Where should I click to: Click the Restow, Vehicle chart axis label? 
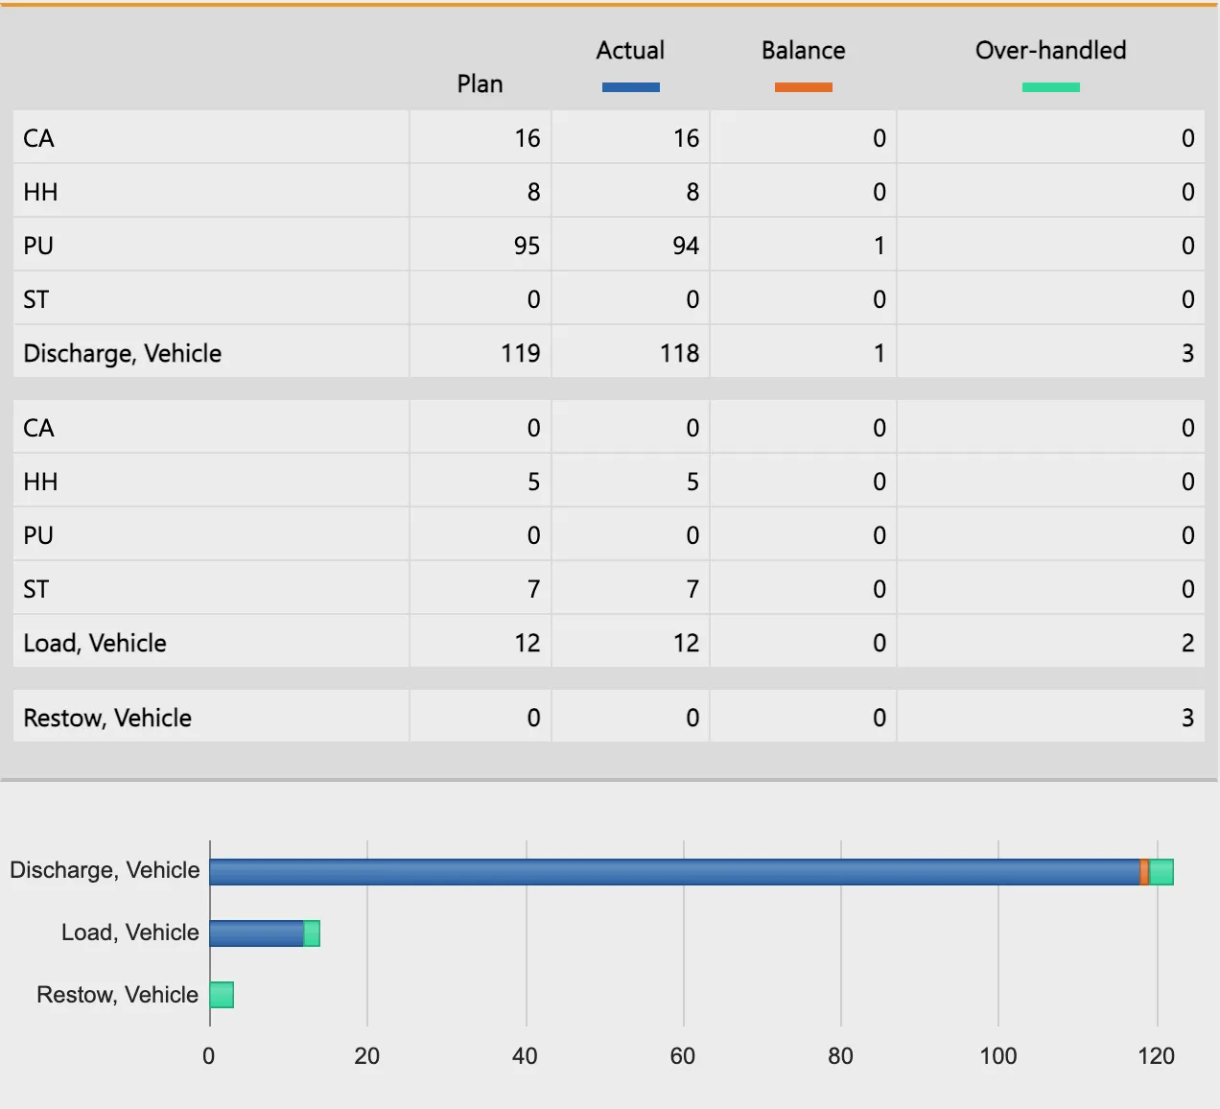(x=118, y=995)
